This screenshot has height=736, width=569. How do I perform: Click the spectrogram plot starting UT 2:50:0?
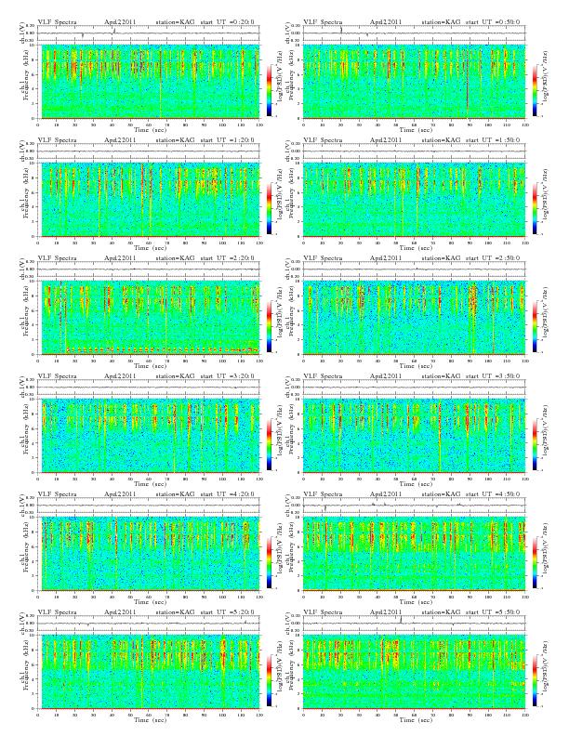coord(414,318)
